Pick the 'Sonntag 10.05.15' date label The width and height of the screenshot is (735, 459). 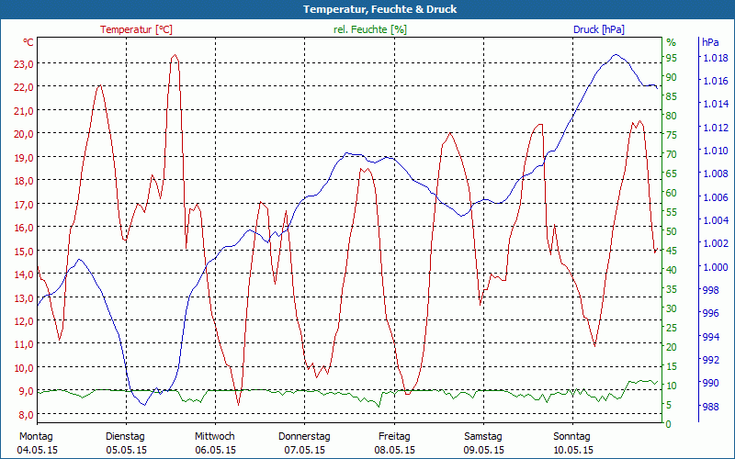click(572, 442)
